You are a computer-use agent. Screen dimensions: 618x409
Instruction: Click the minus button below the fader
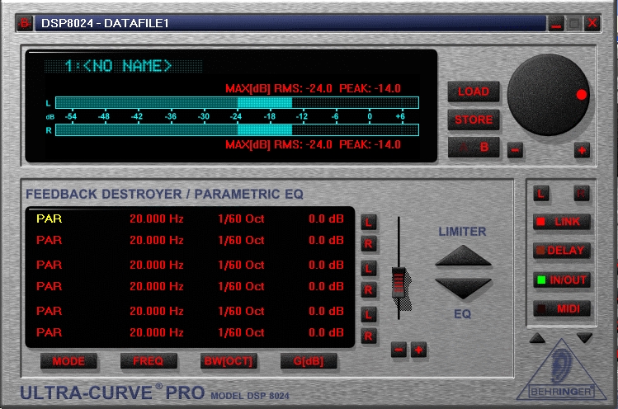399,350
